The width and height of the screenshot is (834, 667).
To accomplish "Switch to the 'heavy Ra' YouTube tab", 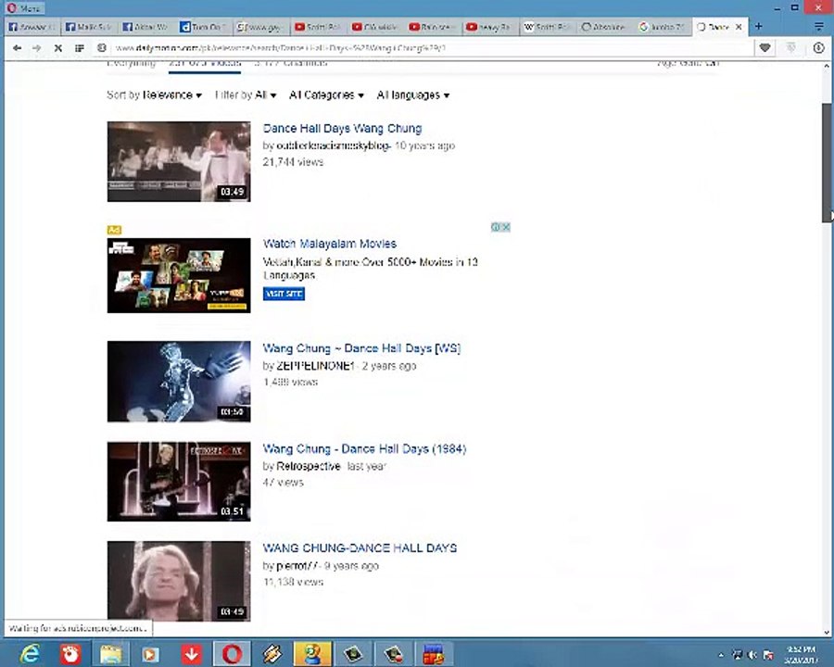I will [489, 27].
